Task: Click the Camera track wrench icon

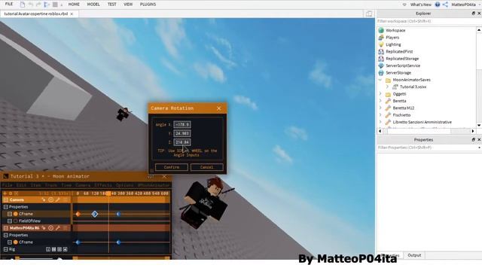Action: [57, 199]
